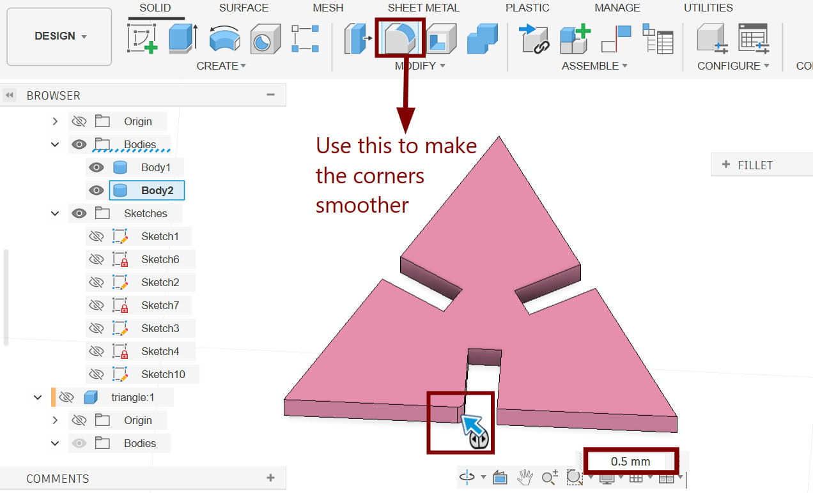The image size is (813, 493).
Task: Switch to the PLASTIC tab
Action: pyautogui.click(x=527, y=8)
